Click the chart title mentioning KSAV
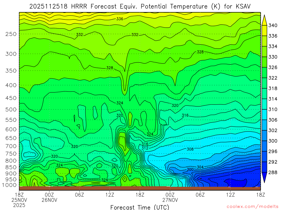The height and width of the screenshot is (210, 281). click(x=140, y=7)
